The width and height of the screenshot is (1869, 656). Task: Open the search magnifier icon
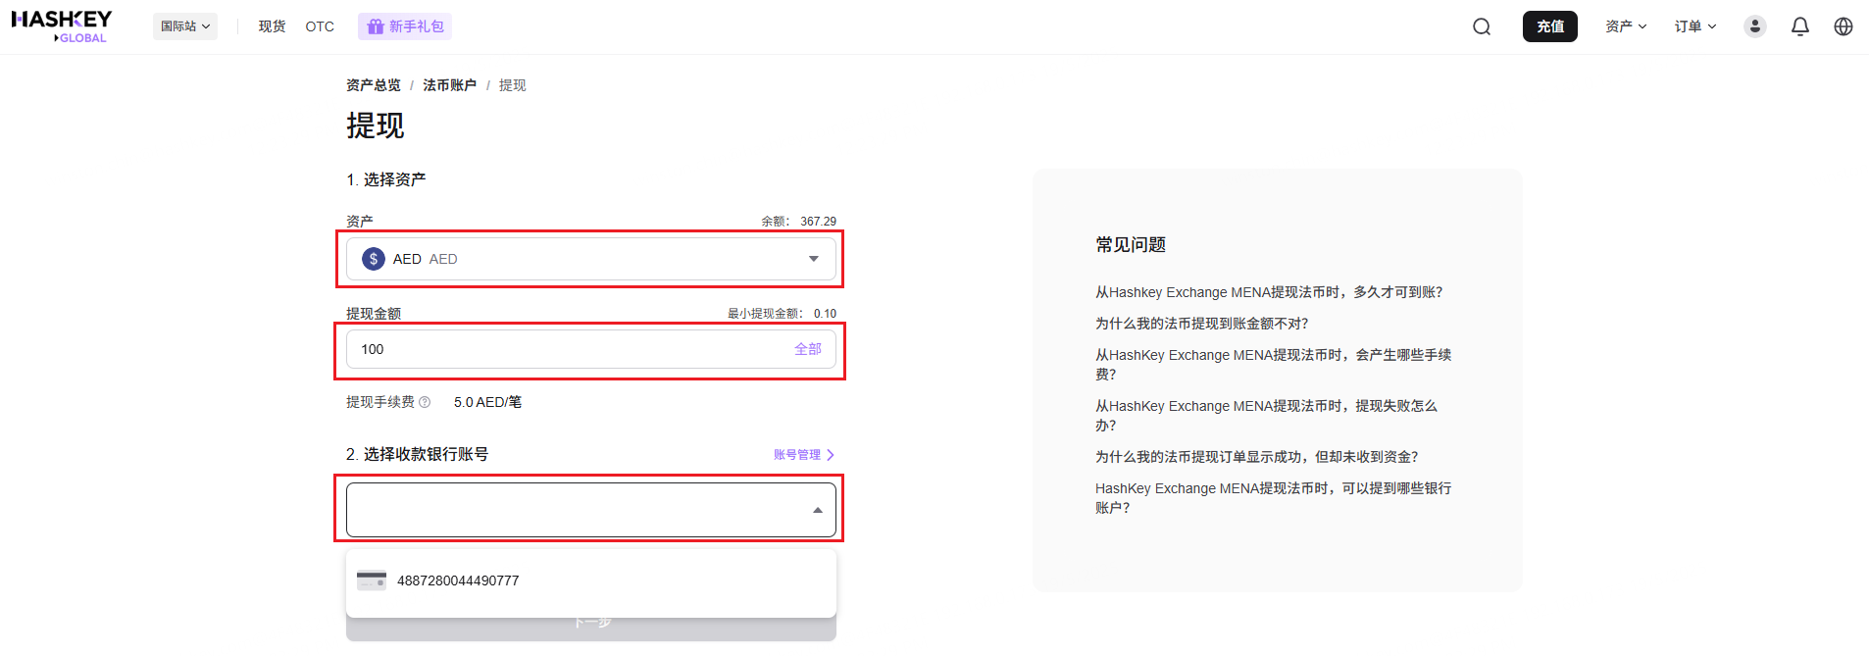[1481, 26]
